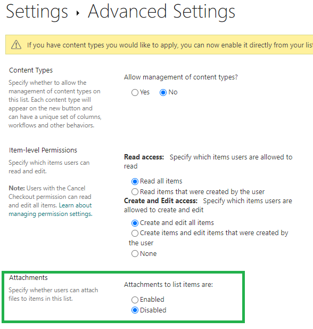Go back to Settings via breadcrumb

click(37, 12)
